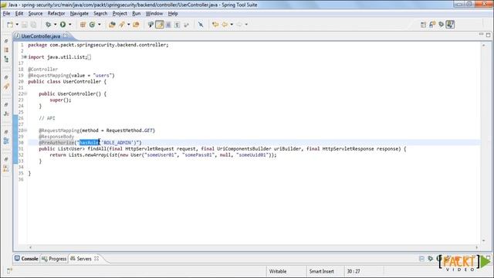Viewport: 494px width, 278px height.
Task: Click the Forward navigation arrow
Action: coord(225,25)
